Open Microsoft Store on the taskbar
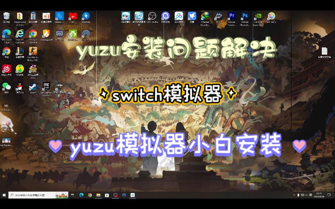 pos(107,195)
